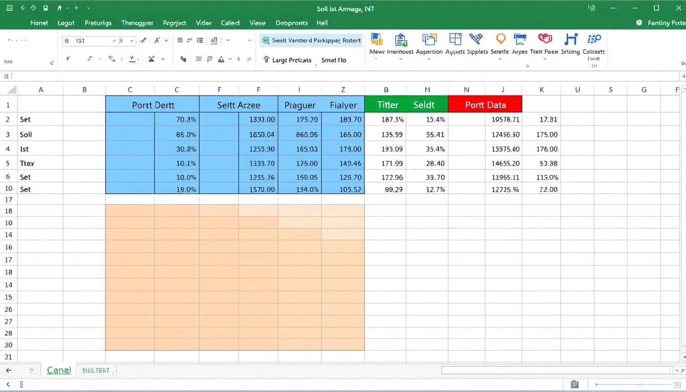
Task: Select the red Portt Data header cell
Action: (x=485, y=104)
